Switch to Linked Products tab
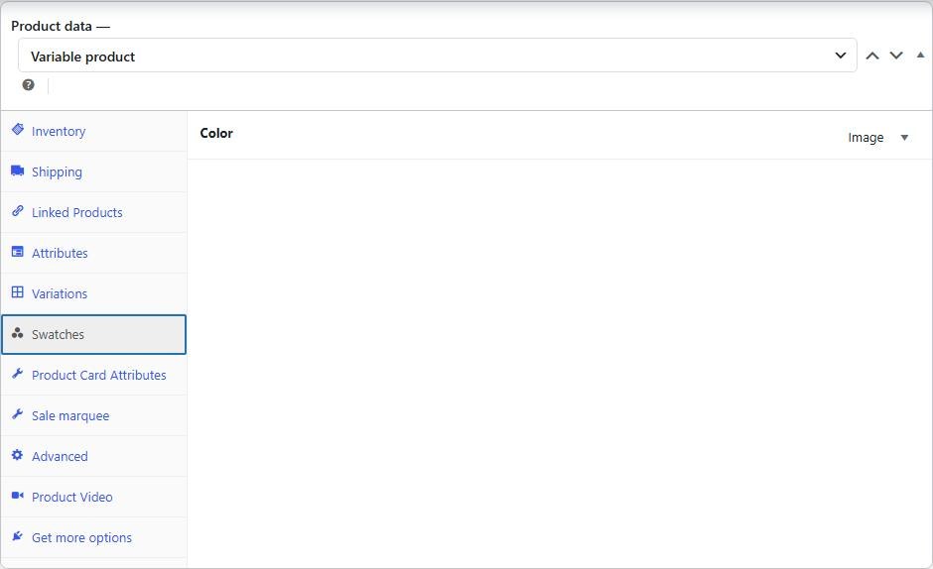This screenshot has height=569, width=933. click(x=94, y=212)
